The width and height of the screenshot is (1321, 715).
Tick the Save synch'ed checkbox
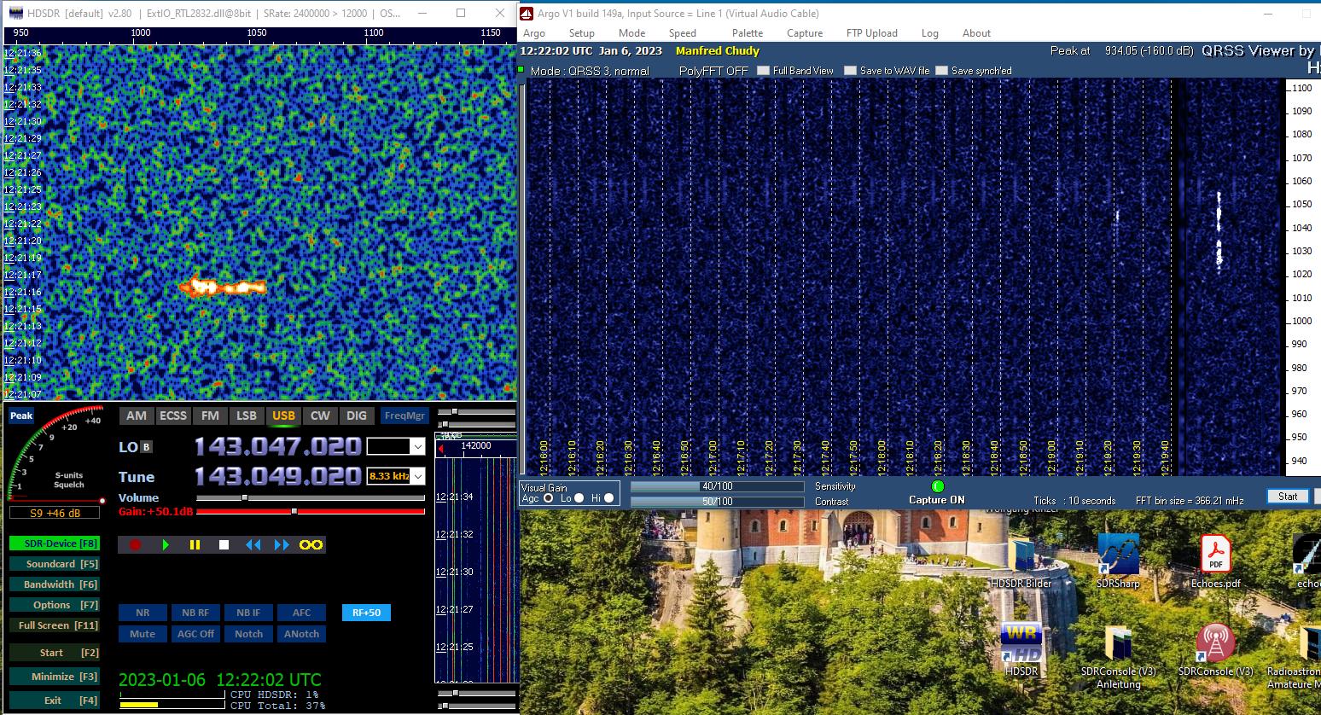[x=941, y=71]
